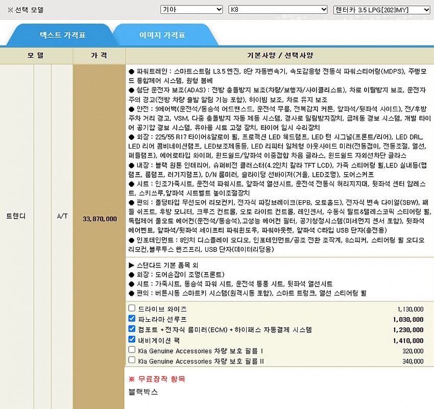Open the manufacturer dropdown showing 기아
This screenshot has height=409, width=434.
point(191,10)
